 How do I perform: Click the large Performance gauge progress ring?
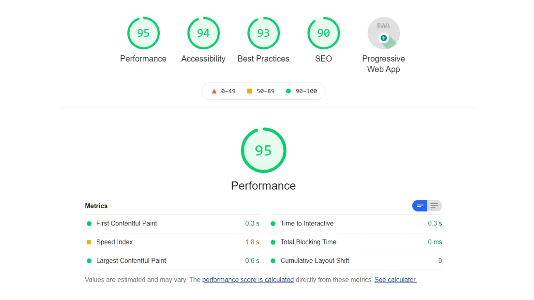[263, 129]
